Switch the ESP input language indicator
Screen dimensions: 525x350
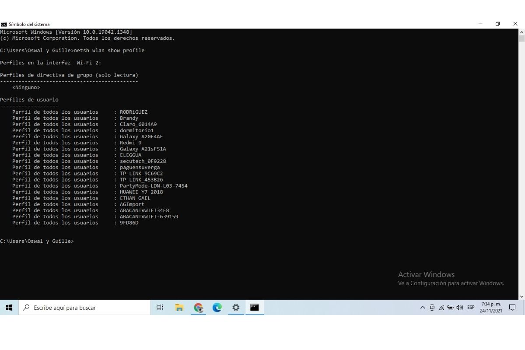471,308
